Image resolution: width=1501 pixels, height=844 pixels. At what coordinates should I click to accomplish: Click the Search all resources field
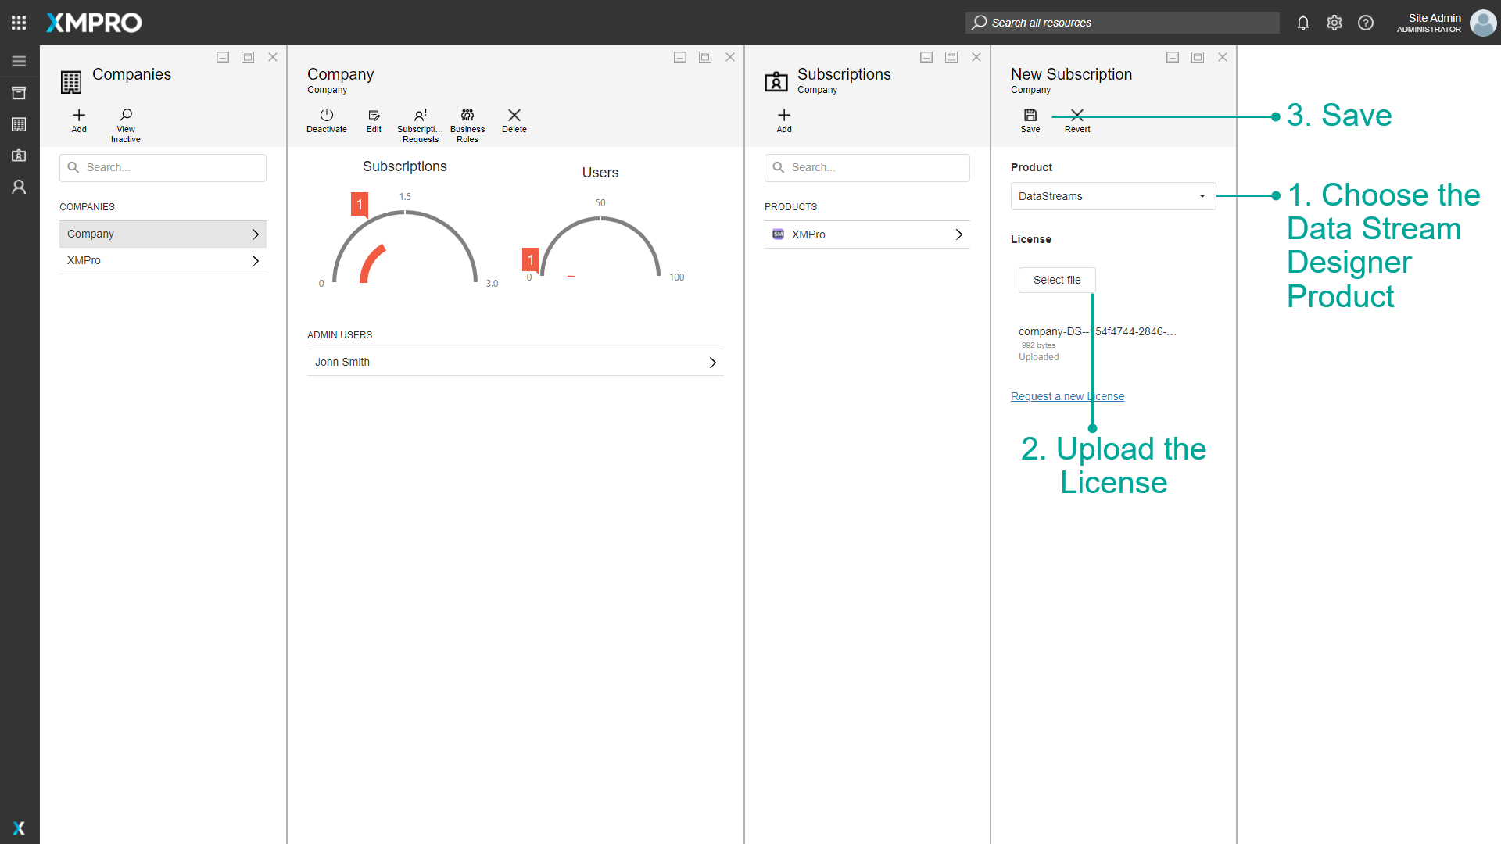[x=1122, y=23]
